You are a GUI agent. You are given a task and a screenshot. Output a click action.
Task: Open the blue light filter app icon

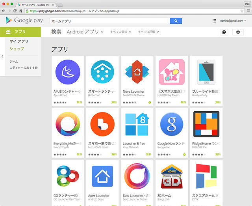click(206, 72)
